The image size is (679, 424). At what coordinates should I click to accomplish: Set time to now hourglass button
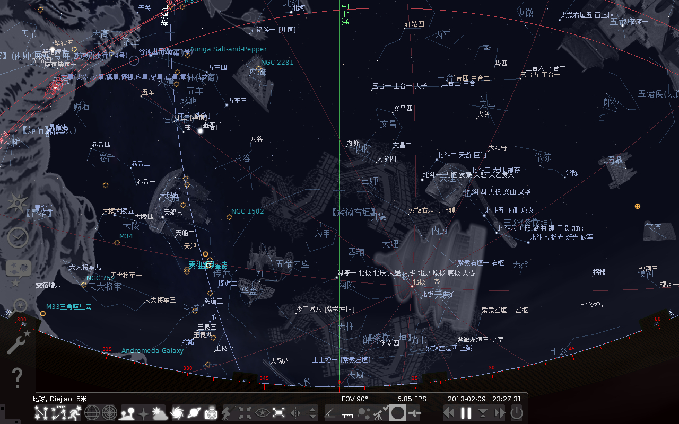tap(483, 413)
